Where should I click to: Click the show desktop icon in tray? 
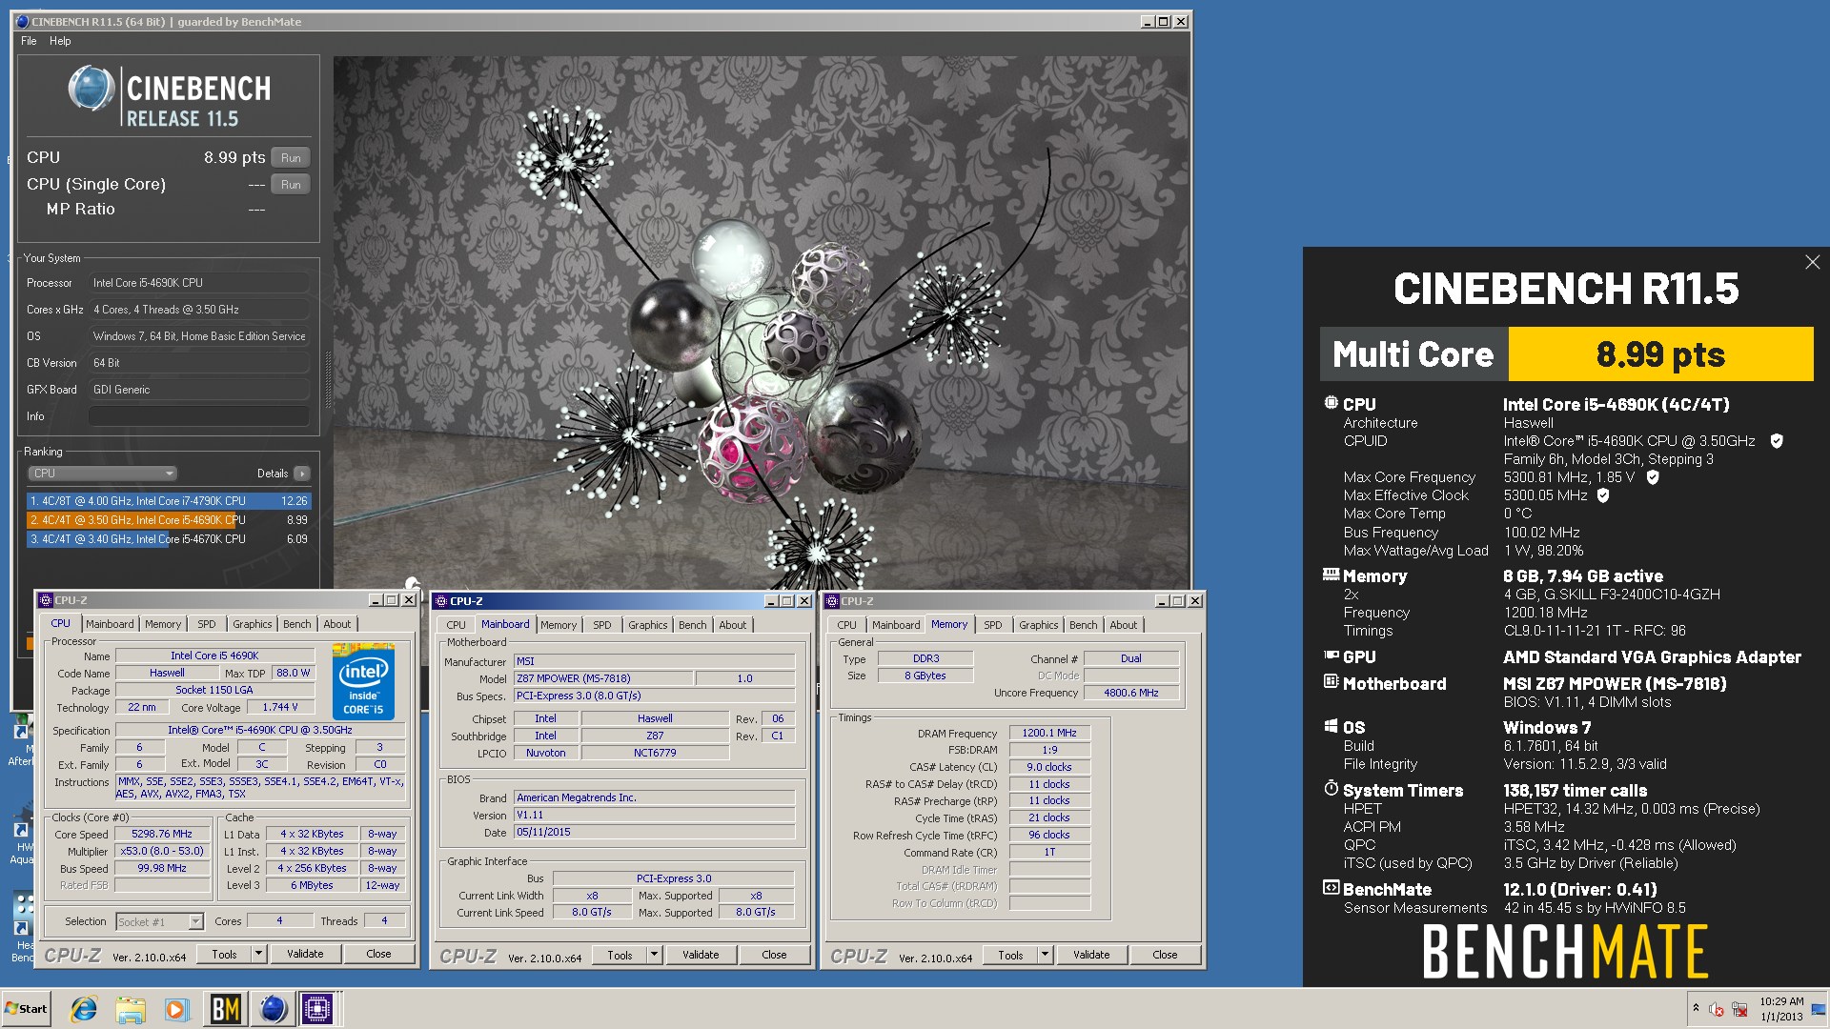[x=1819, y=1009]
